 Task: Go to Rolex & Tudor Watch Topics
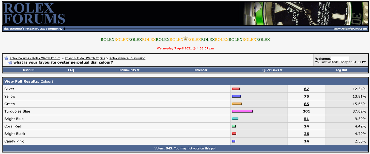[85, 58]
